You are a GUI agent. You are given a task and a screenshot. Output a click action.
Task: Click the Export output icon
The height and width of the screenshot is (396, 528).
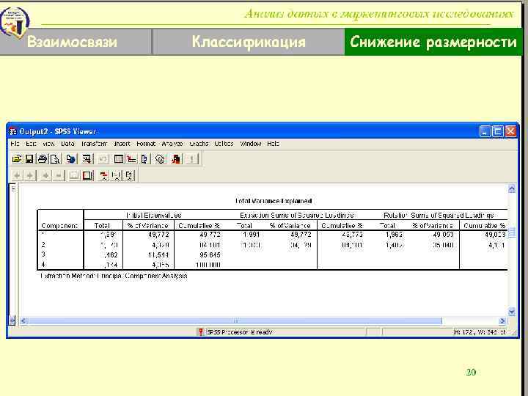point(71,158)
